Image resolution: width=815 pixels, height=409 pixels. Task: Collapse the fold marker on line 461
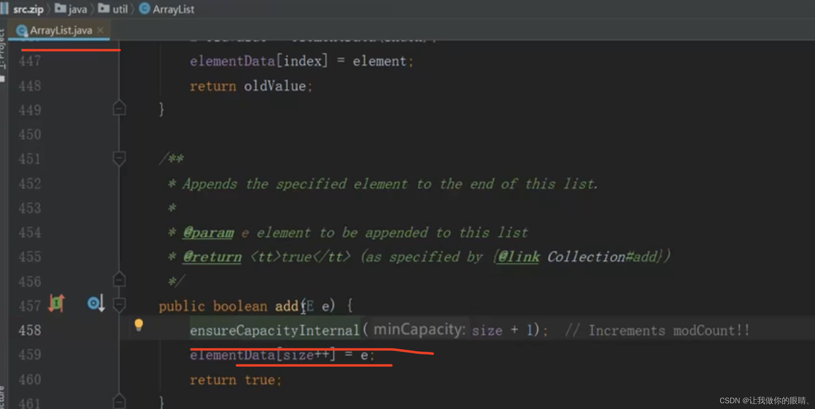119,402
